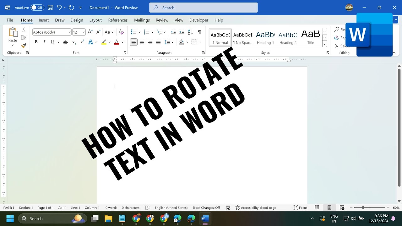Screen dimensions: 402x226
Task: Open the Layout tab
Action: click(x=95, y=20)
